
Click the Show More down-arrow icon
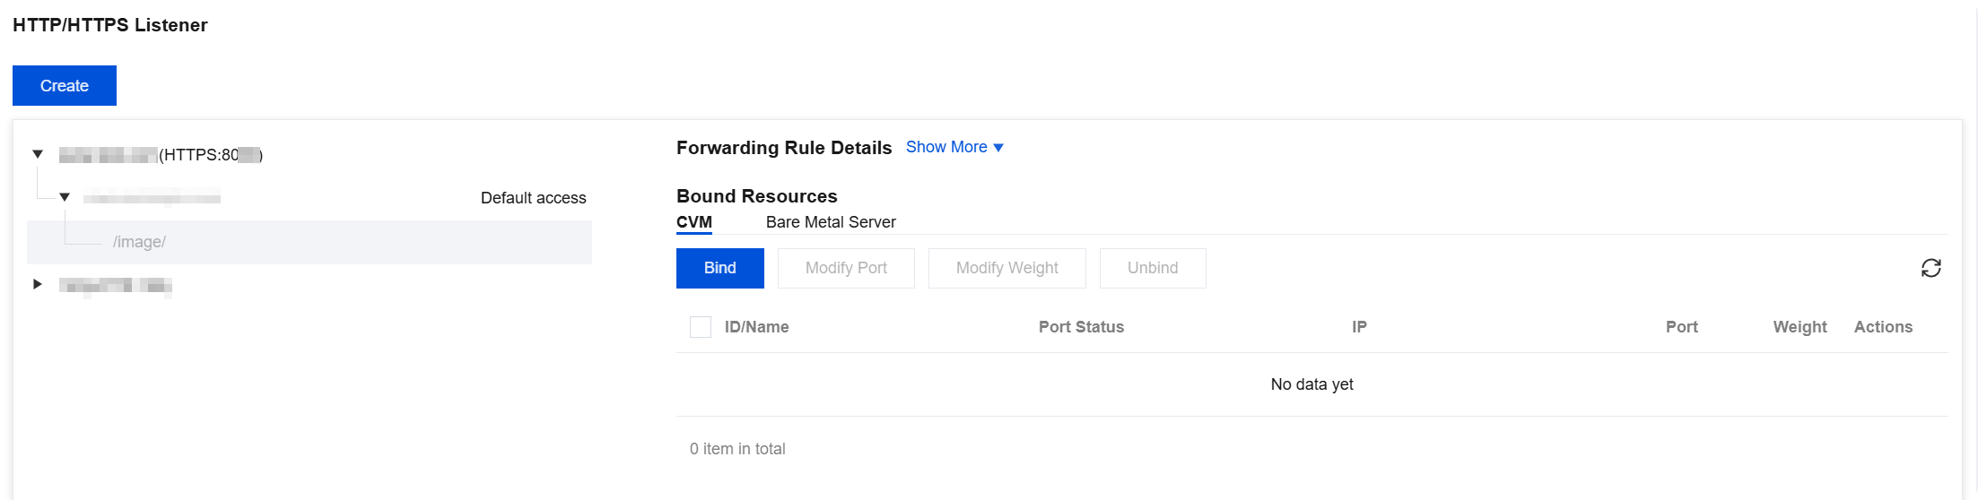pos(998,148)
